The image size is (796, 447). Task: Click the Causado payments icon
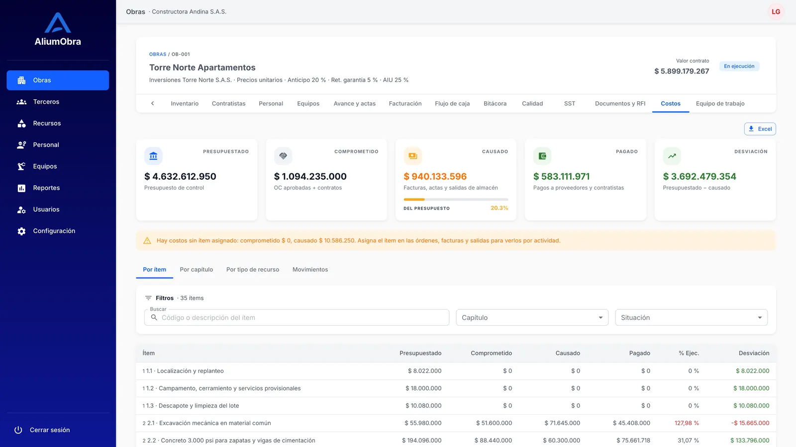coord(413,156)
